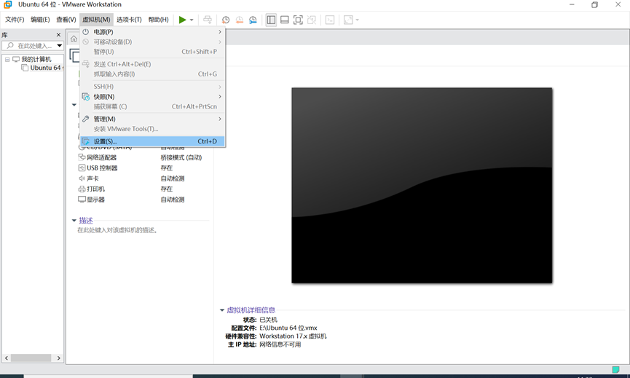Open stretch display dropdown arrow
The image size is (630, 378).
point(357,20)
